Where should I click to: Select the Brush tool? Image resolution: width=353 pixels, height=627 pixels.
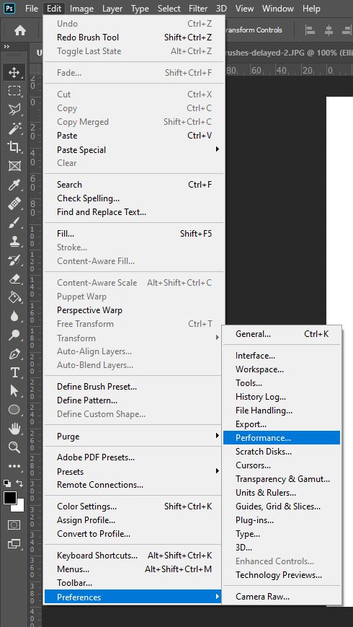pos(14,223)
